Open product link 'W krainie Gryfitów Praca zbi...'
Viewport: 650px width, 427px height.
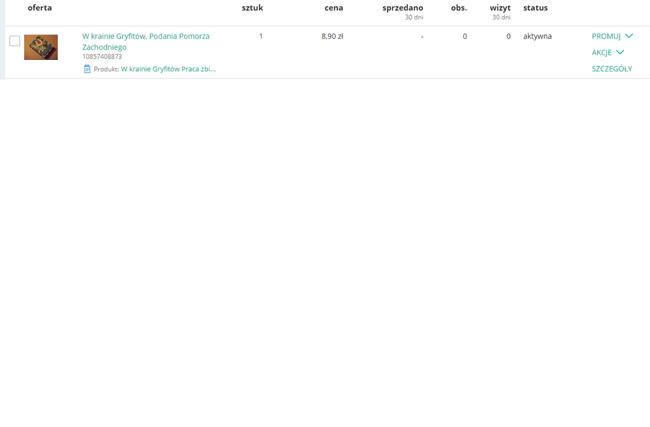[x=168, y=69]
